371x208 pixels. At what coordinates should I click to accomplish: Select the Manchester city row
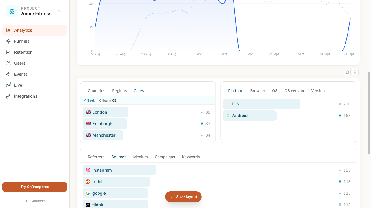[148, 135]
